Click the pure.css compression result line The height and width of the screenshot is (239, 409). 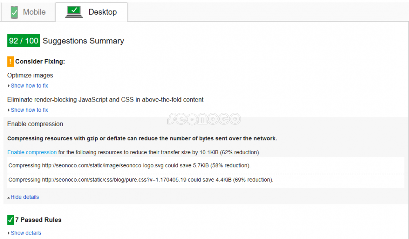pos(141,180)
